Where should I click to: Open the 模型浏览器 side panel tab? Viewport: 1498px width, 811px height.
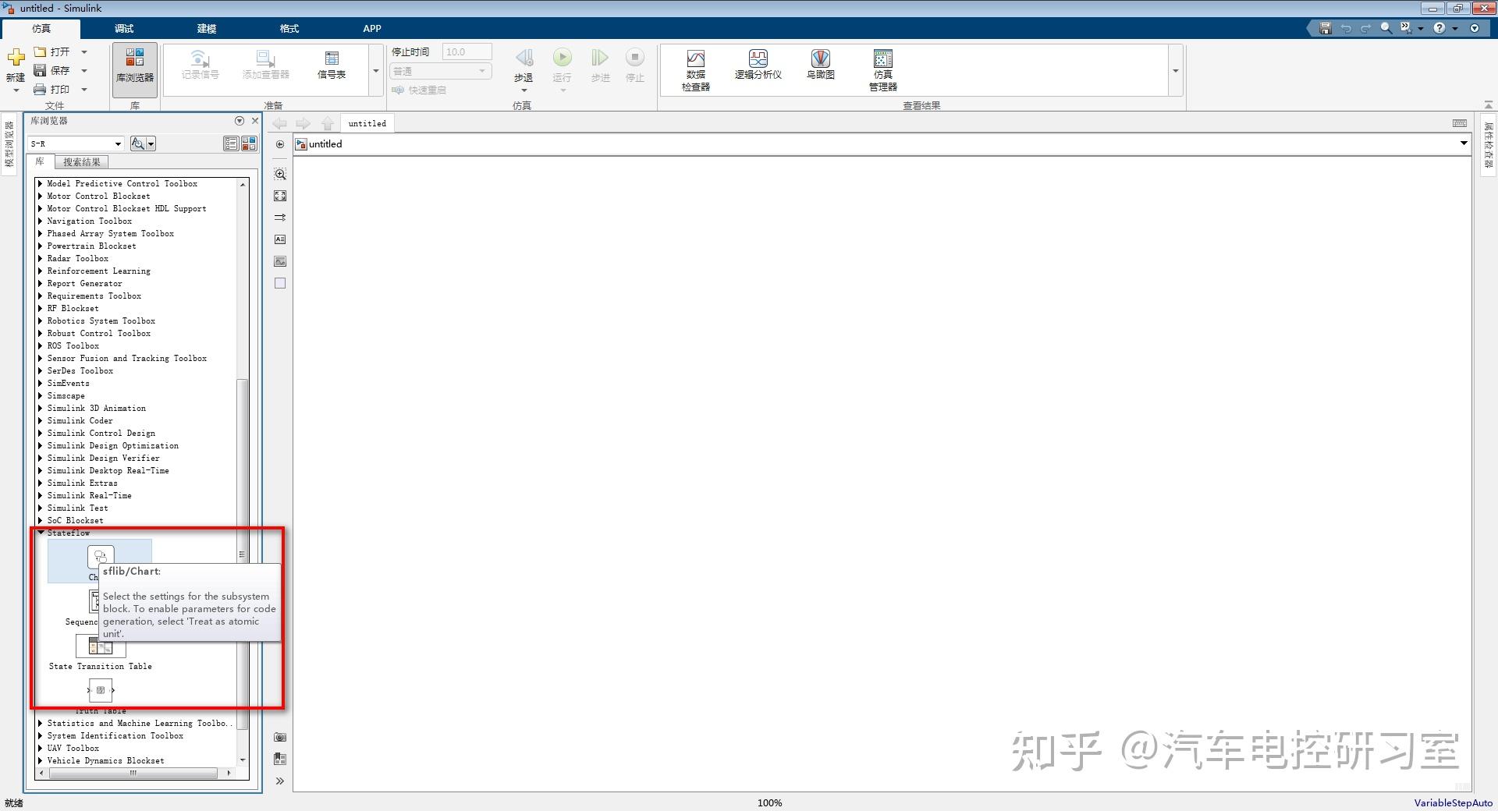click(9, 145)
